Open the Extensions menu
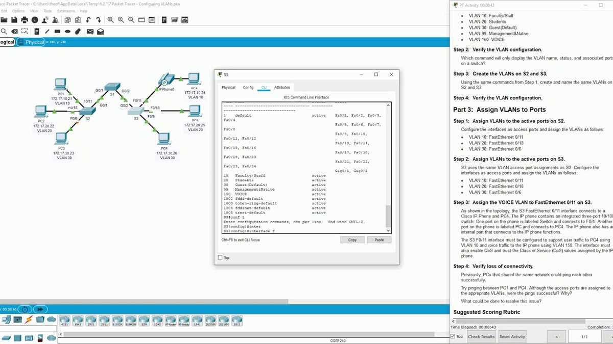The image size is (613, 344). coord(66,11)
